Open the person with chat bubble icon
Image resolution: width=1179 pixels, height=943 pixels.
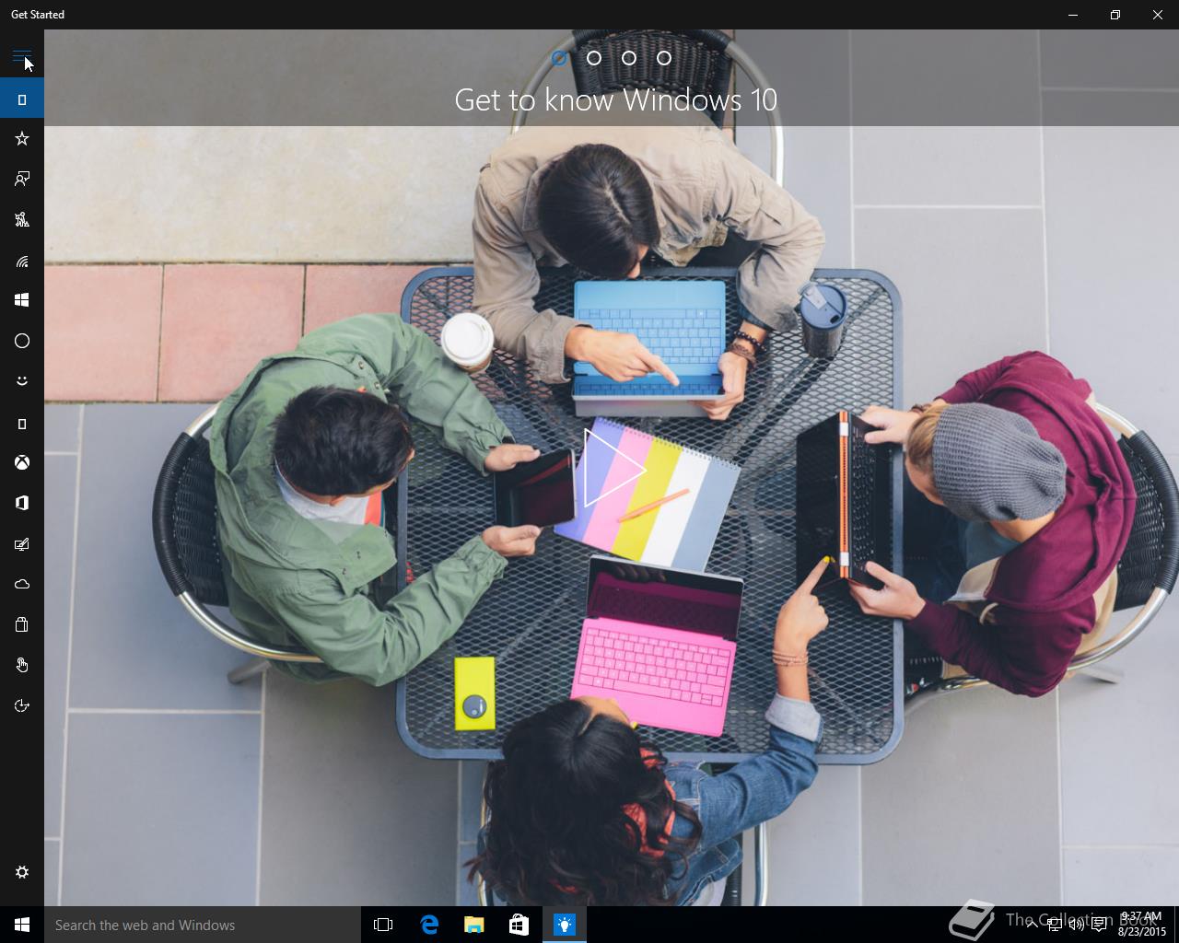[x=22, y=179]
